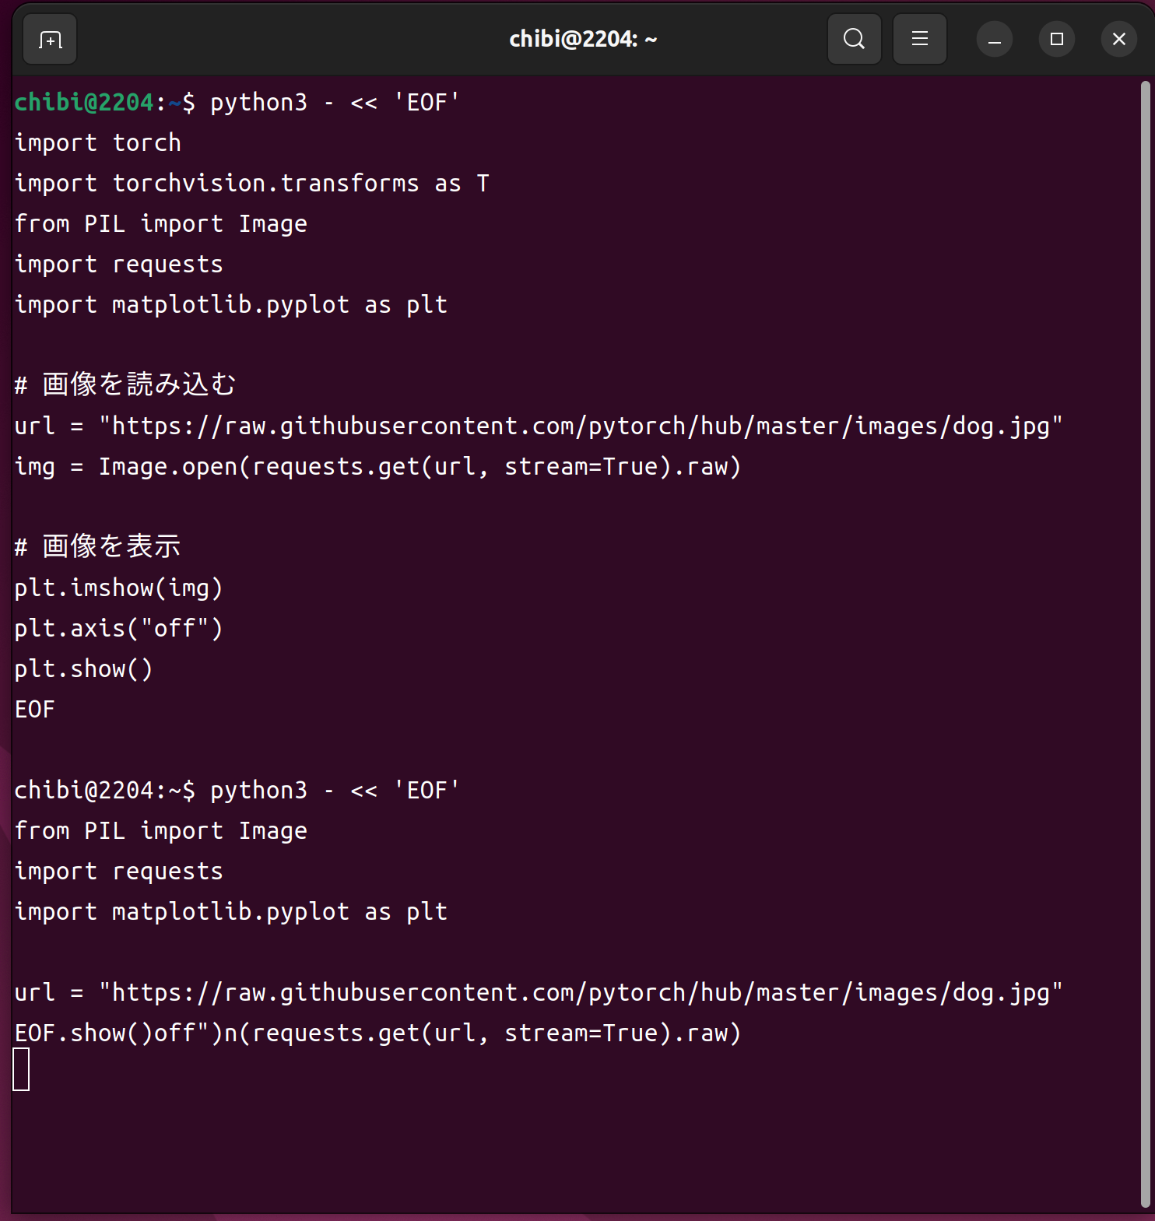This screenshot has width=1155, height=1221.
Task: Open a new terminal tab
Action: click(50, 40)
